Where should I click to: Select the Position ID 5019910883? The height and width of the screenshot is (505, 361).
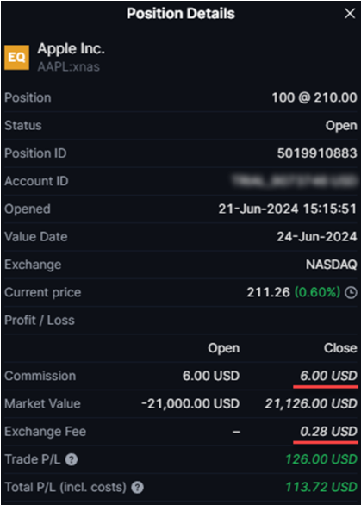(317, 153)
